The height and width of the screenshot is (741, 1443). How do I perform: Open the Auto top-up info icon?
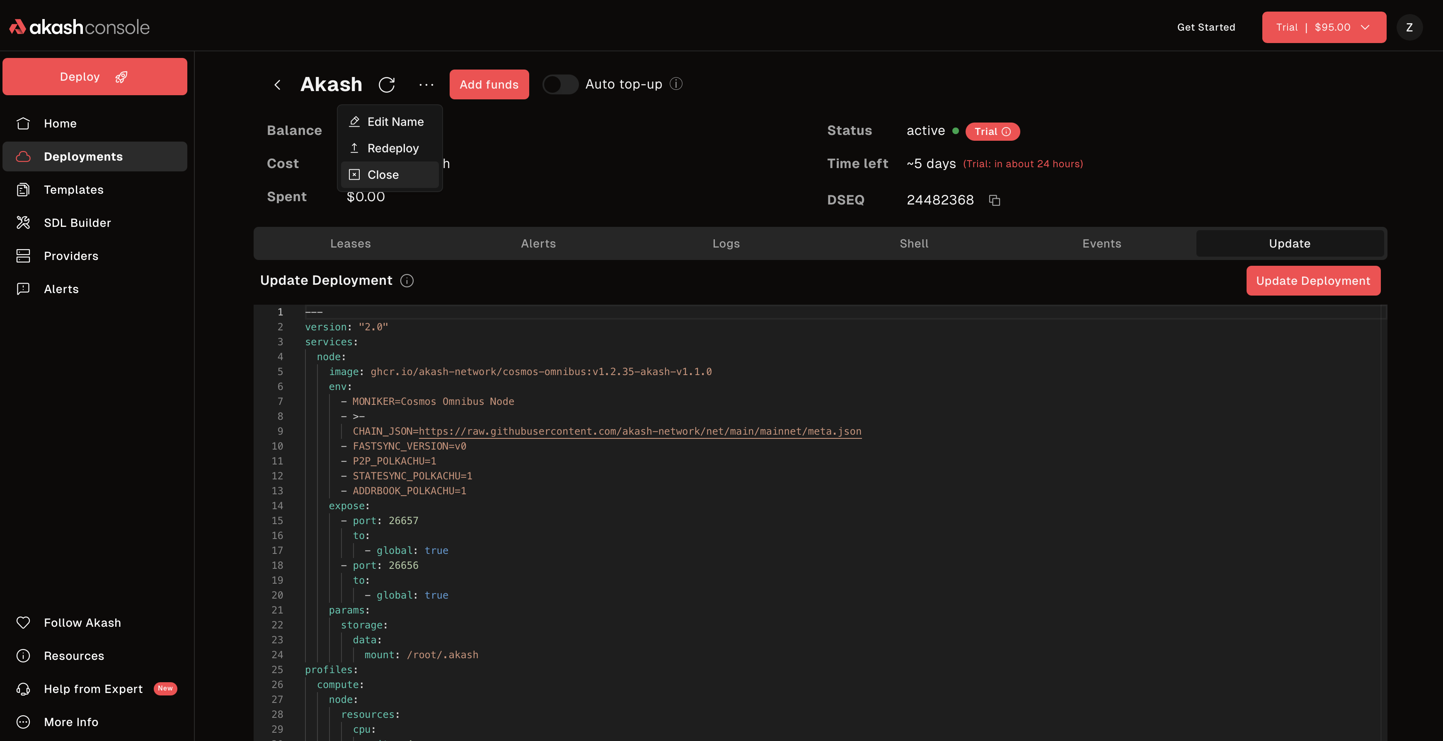click(676, 84)
